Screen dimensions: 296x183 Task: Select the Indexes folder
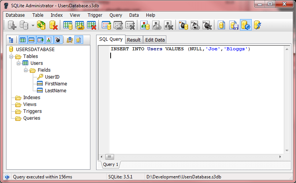pos(32,98)
